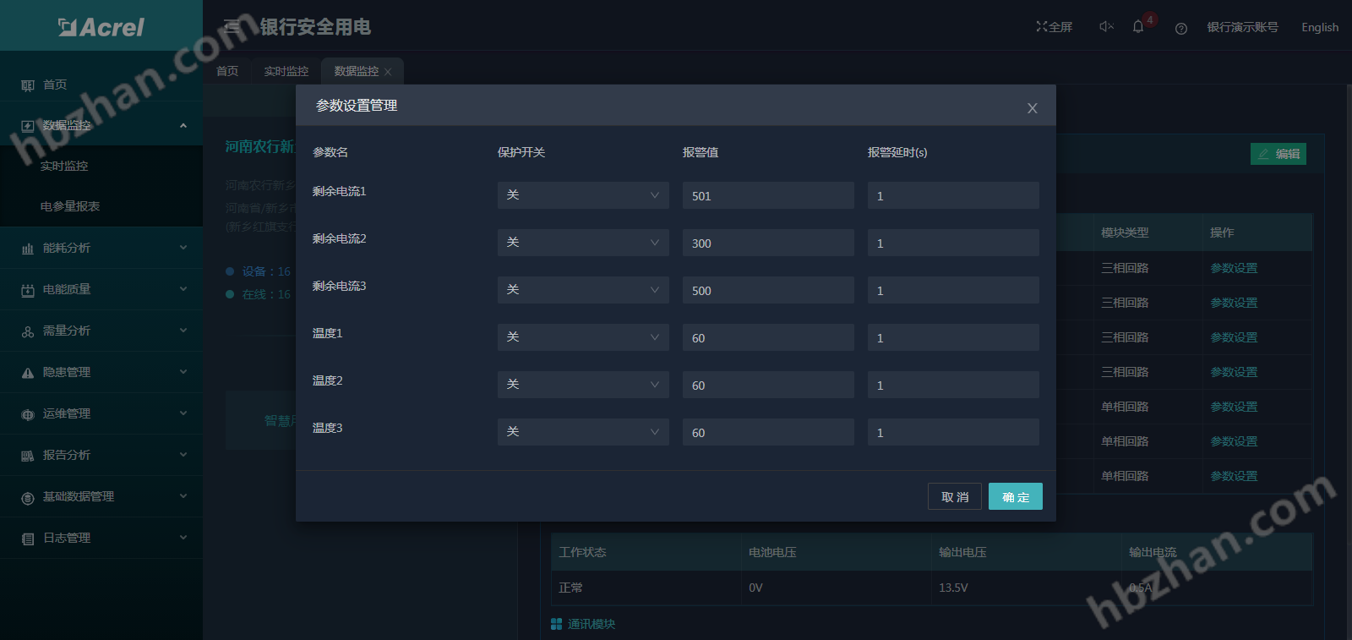
Task: Click the notification bell icon
Action: click(x=1138, y=27)
